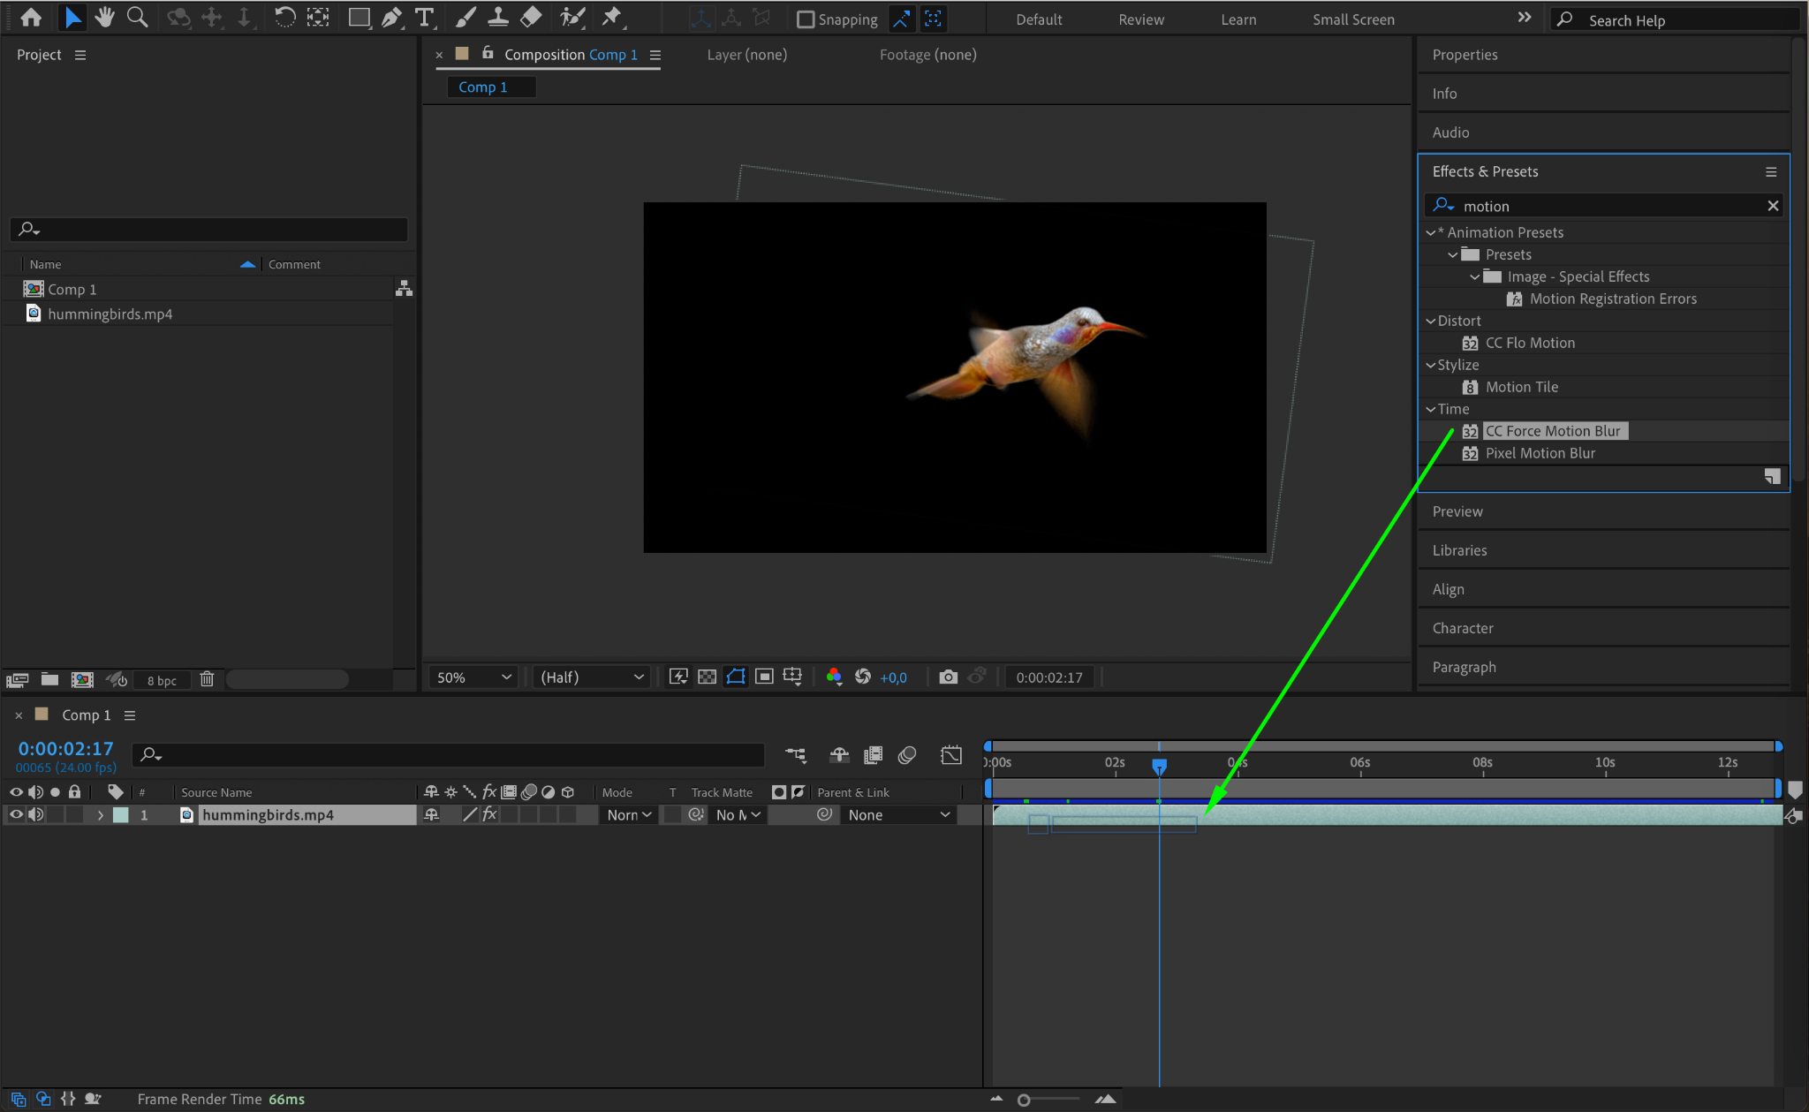This screenshot has height=1112, width=1809.
Task: Select Pixel Motion Blur effect
Action: tap(1540, 453)
